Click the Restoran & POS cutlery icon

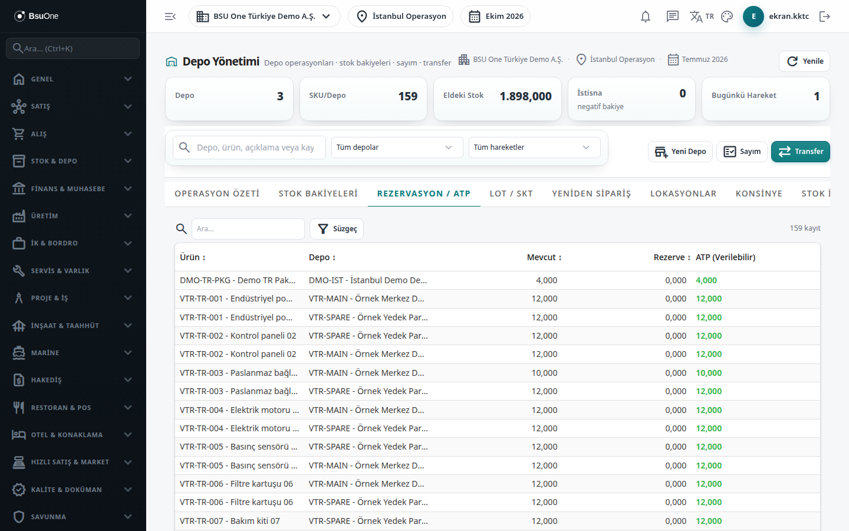pos(19,408)
